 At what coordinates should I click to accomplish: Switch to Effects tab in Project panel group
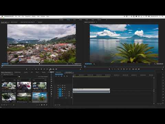pos(37,72)
